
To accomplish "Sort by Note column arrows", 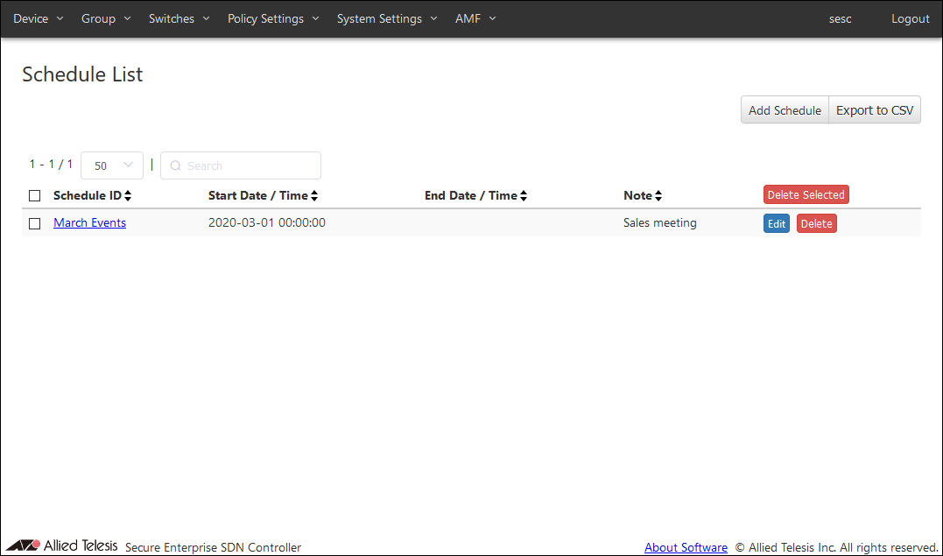I will [658, 196].
